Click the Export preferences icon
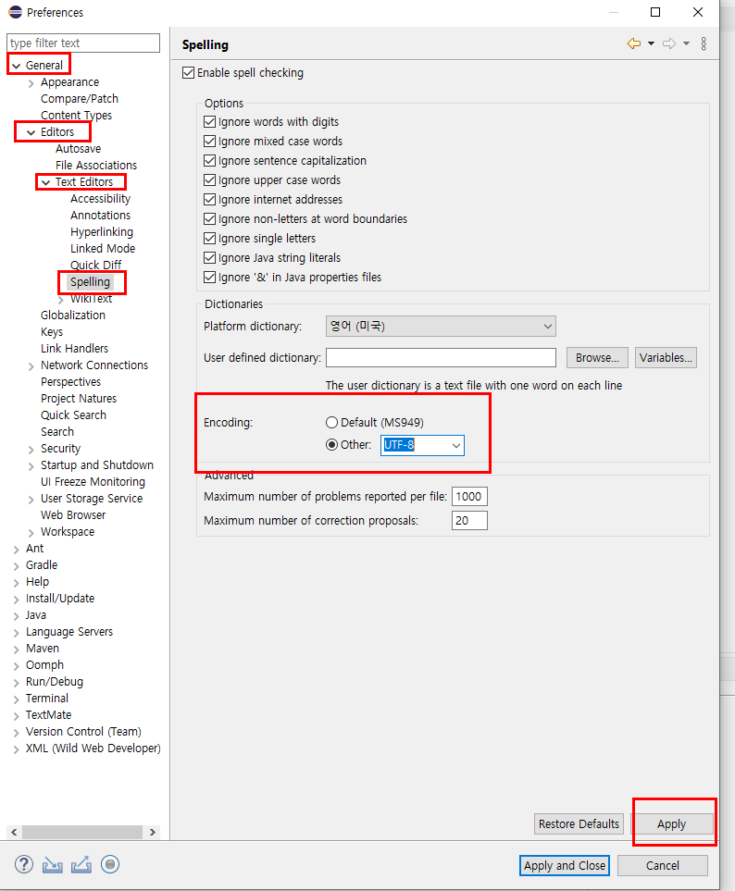735x891 pixels. (81, 864)
